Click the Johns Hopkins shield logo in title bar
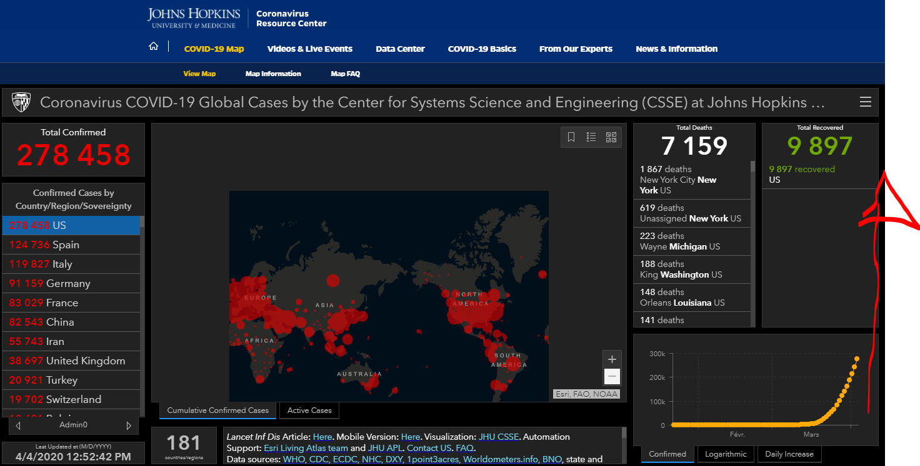 (21, 102)
